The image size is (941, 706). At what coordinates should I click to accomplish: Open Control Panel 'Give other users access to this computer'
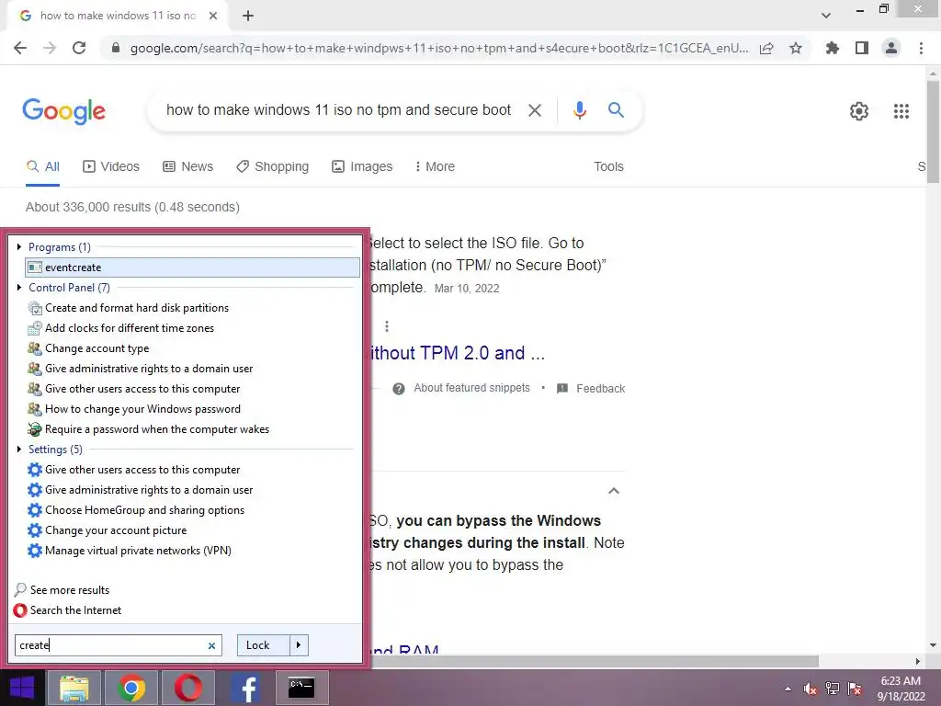pyautogui.click(x=134, y=389)
